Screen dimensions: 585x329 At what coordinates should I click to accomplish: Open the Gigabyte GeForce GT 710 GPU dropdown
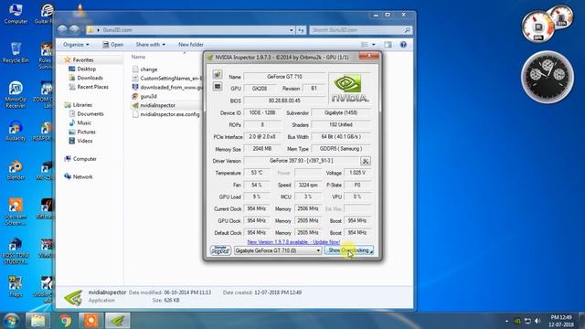point(278,250)
